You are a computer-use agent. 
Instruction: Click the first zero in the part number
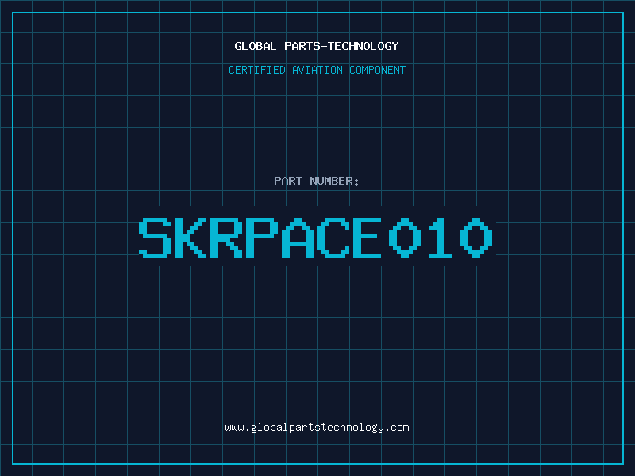pos(404,238)
